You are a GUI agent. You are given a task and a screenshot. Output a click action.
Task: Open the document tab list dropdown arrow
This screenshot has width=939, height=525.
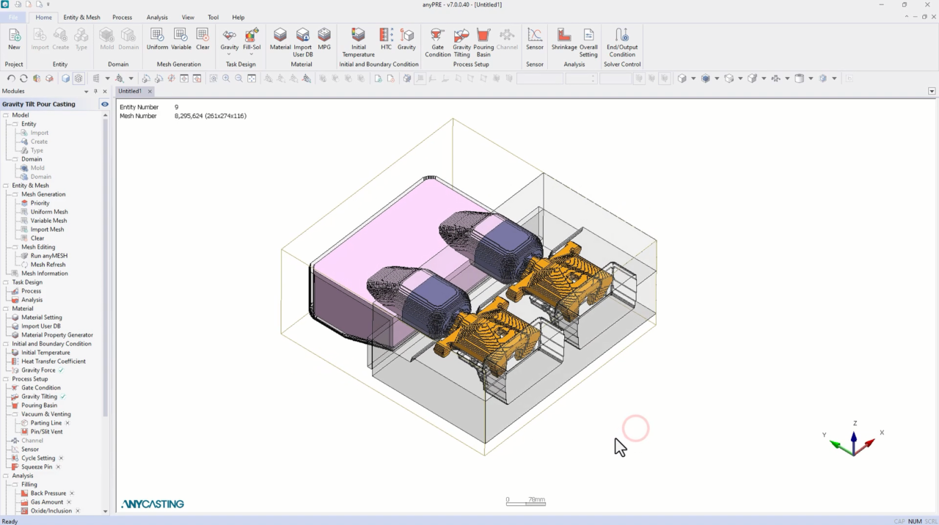tap(932, 92)
